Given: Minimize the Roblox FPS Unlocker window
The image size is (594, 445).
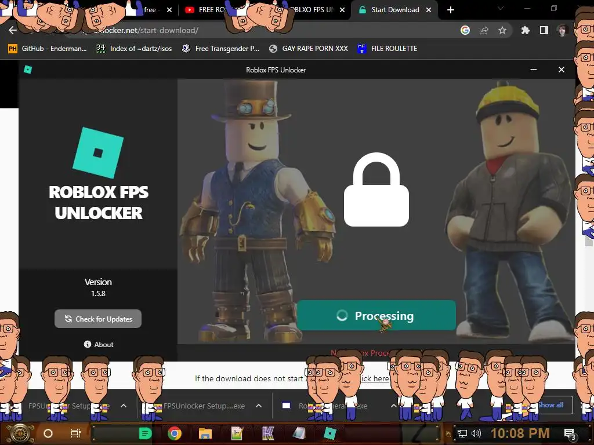Looking at the screenshot, I should 534,70.
